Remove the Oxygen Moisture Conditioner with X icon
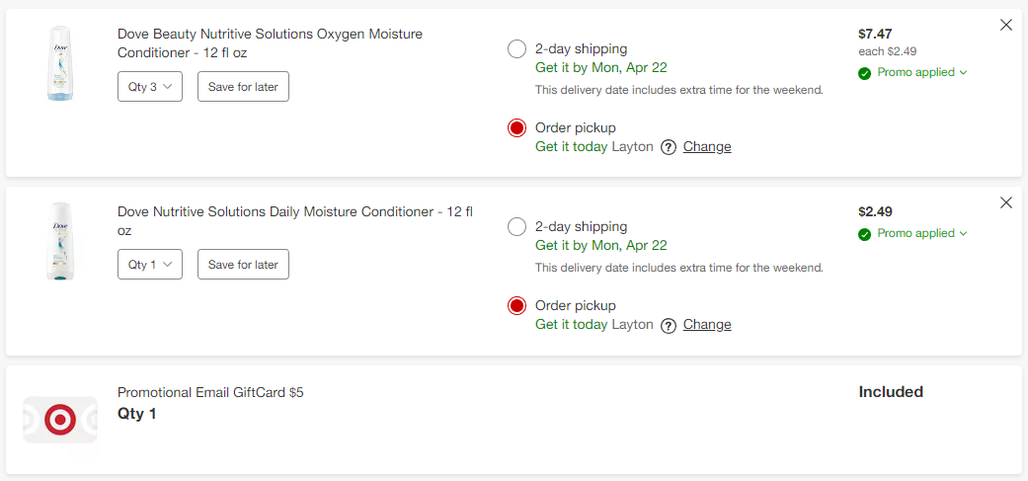The image size is (1028, 481). (x=1006, y=25)
